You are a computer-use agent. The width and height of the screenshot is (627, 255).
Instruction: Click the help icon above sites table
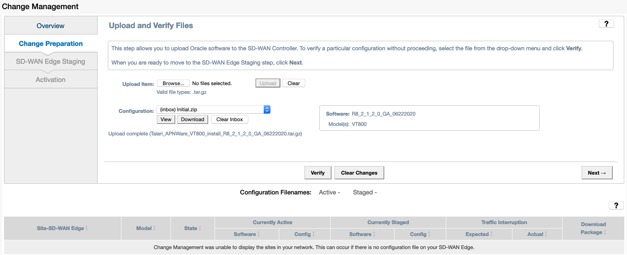click(616, 205)
